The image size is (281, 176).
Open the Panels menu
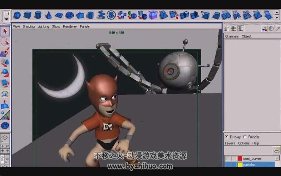coord(85,26)
